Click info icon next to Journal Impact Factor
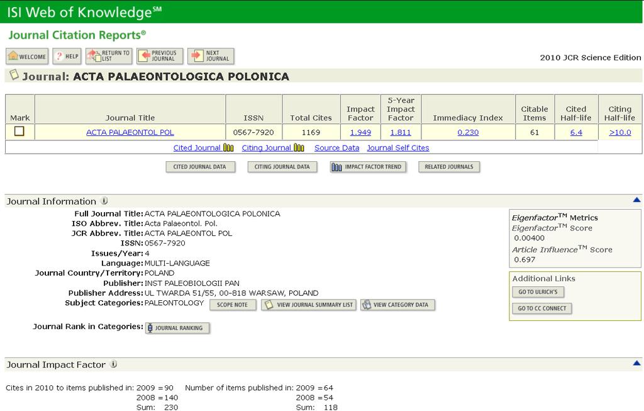644x411 pixels. pos(114,364)
